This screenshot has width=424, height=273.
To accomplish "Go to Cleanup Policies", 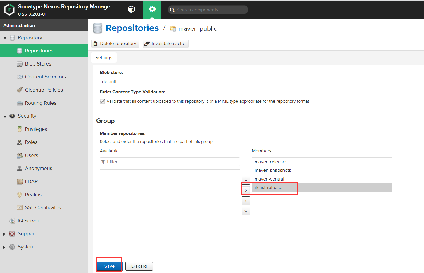I will (x=44, y=90).
